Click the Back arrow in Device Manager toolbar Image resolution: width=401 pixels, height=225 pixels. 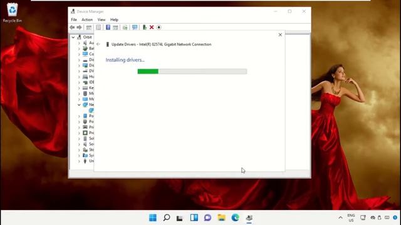click(72, 27)
